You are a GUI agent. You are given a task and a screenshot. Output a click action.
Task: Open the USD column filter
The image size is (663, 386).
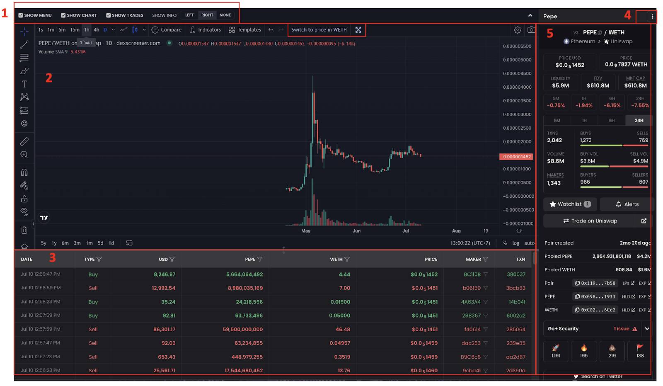[172, 260]
